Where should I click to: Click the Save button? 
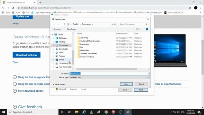(126, 84)
